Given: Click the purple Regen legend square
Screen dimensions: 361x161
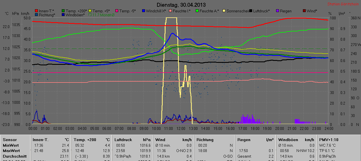Looking at the screenshot, I should [278, 11].
